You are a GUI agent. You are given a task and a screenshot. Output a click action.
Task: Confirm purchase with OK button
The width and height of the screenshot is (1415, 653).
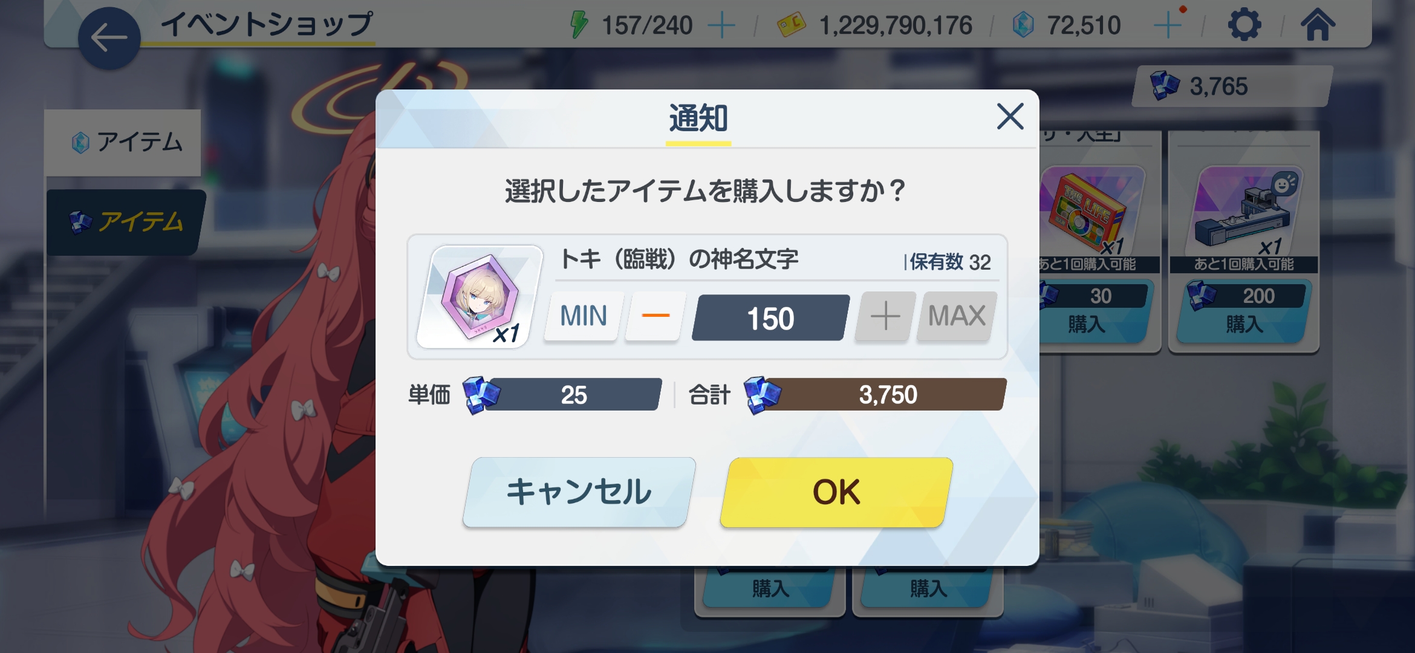tap(836, 492)
